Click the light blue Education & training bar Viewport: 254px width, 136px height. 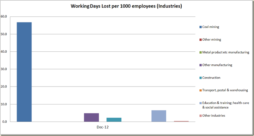(159, 116)
